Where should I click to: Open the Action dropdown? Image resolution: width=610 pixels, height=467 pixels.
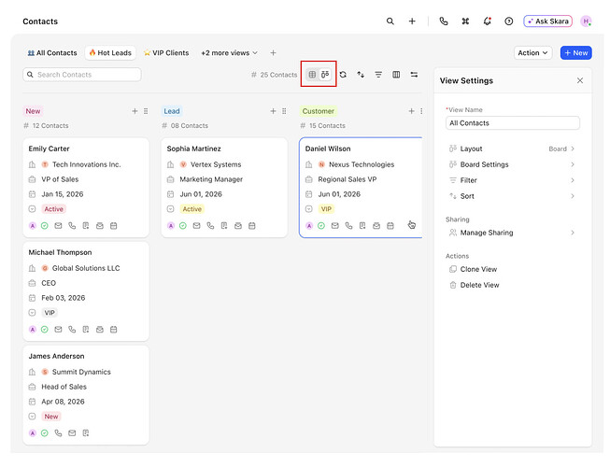point(532,53)
